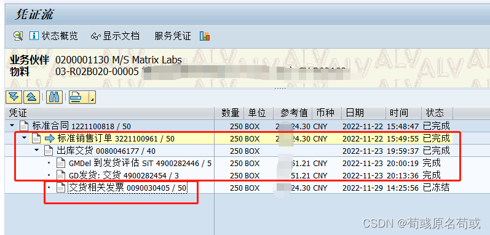Select GMDel 到发货评估 SiT 4900282446 entry
Viewport: 490px width, 235px height.
click(140, 163)
